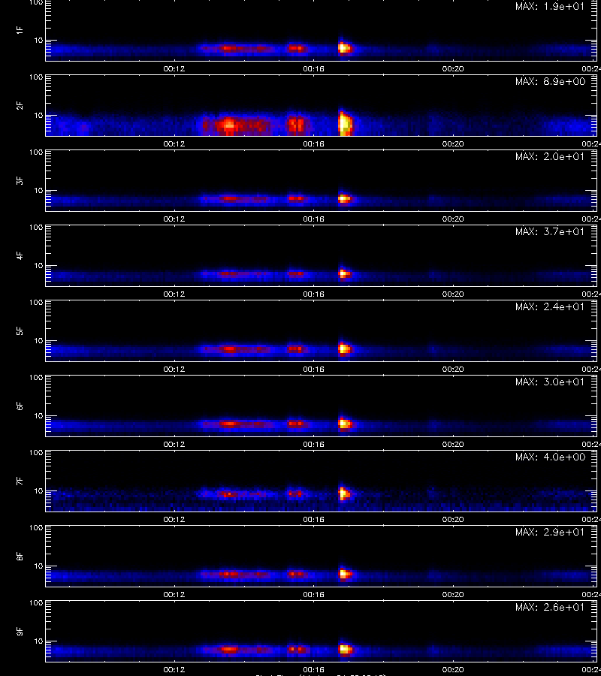
Task: Click the 00:16 tick label under panel 4F
Action: 313,294
